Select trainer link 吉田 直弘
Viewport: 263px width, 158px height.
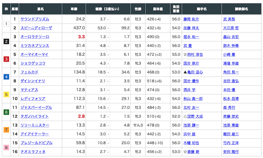[x=231, y=81]
